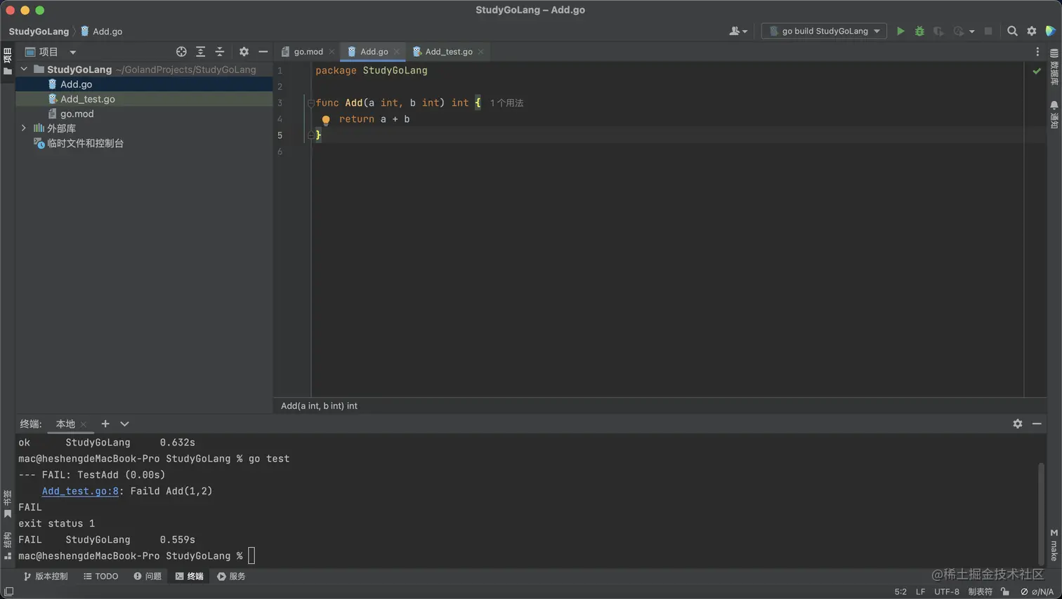Switch to the Add_test.go editor tab
Image resolution: width=1062 pixels, height=599 pixels.
pos(448,52)
